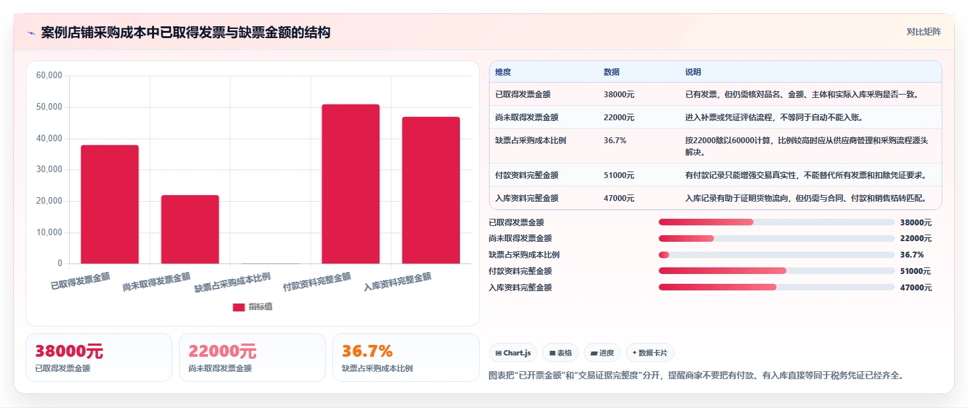Click the 指标值 legend text

260,307
